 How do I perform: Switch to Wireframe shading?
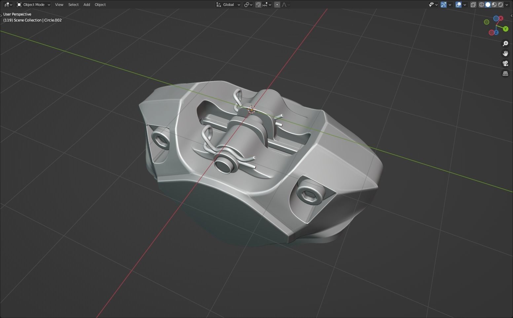(482, 5)
